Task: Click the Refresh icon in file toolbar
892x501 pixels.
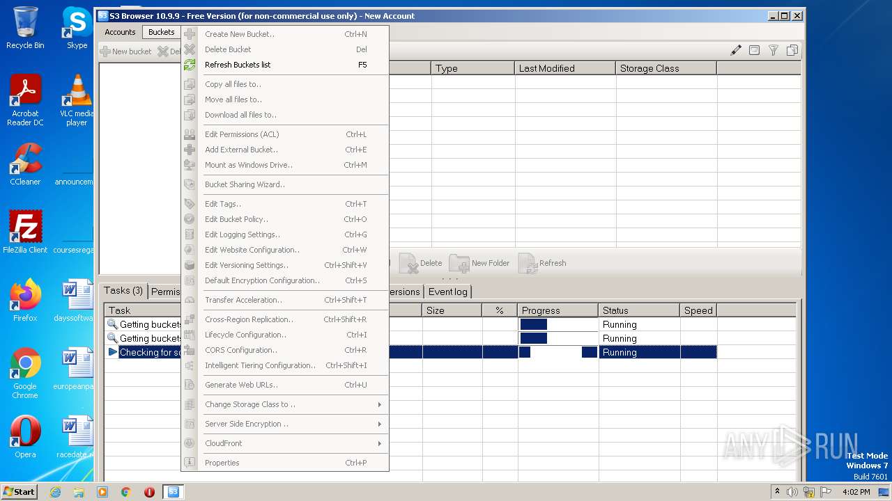Action: 528,263
